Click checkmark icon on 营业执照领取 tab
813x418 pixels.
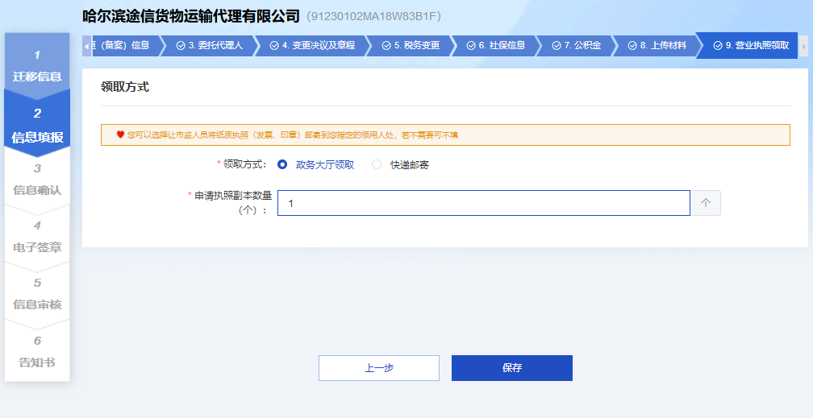tap(718, 46)
